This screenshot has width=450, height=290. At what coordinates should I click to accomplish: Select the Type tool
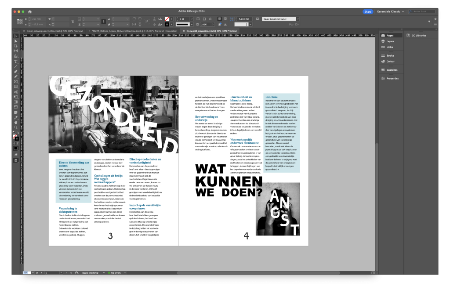[x=16, y=62]
